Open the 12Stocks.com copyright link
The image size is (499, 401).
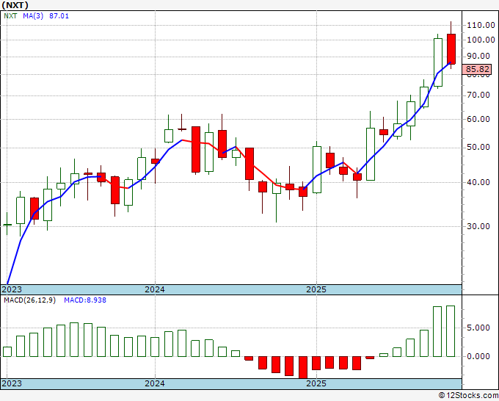[x=468, y=396]
